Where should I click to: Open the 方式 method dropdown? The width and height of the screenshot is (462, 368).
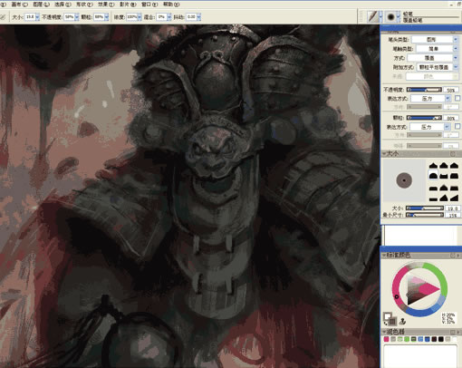pyautogui.click(x=433, y=58)
